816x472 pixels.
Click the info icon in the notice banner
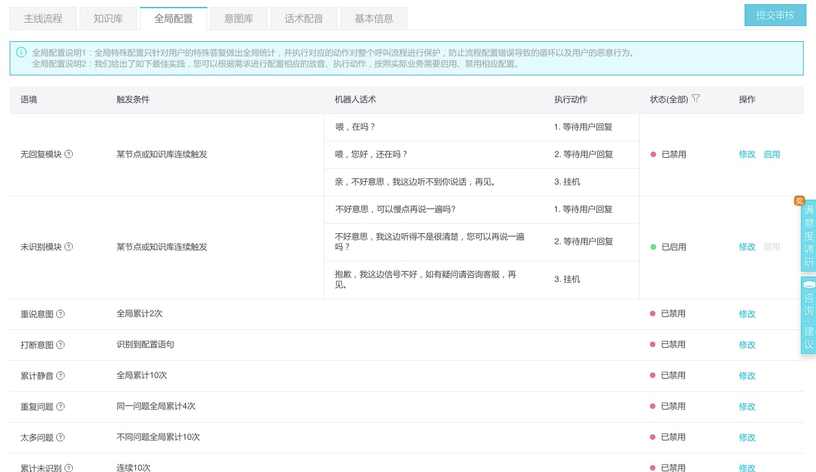tap(21, 52)
